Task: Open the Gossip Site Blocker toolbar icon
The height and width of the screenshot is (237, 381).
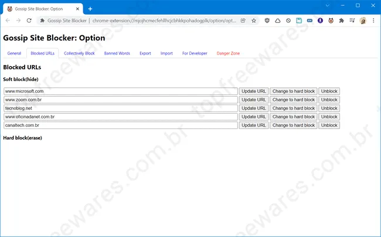Action: pos(331,21)
